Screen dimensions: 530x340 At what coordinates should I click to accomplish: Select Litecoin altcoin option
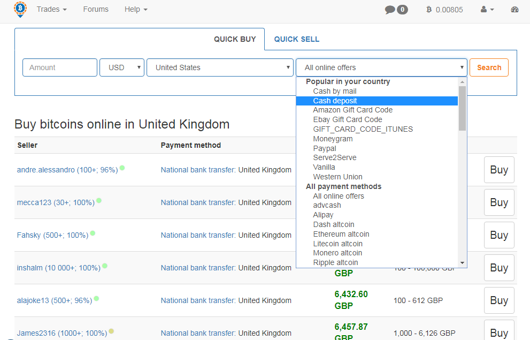click(377, 244)
